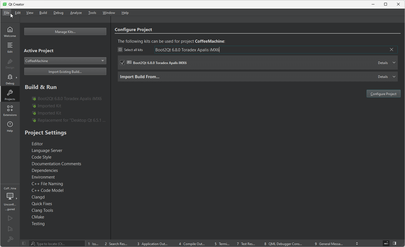Screen dimensions: 405x247
Task: Toggle the right sidebar visibility
Action: (394, 243)
